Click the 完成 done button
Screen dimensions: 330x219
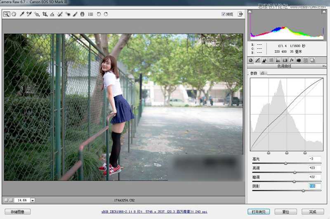pos(313,212)
